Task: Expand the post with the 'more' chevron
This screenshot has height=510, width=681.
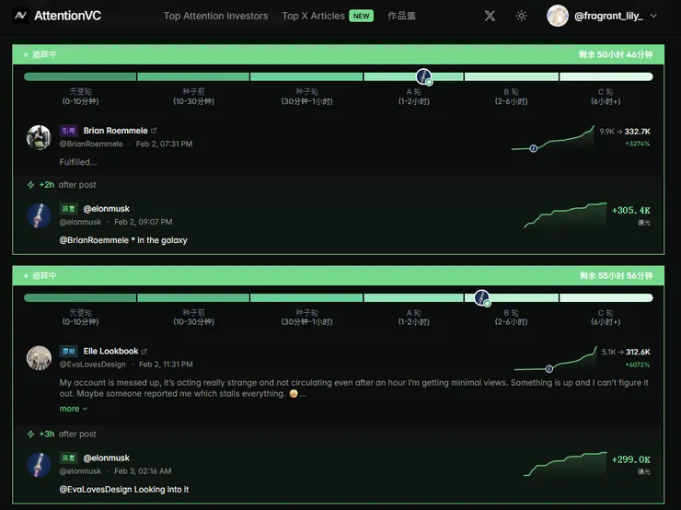Action: click(x=74, y=409)
